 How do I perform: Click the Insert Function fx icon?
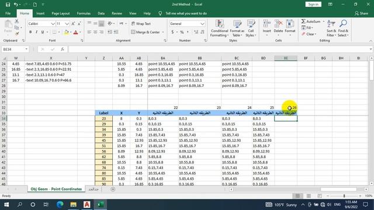[63, 49]
